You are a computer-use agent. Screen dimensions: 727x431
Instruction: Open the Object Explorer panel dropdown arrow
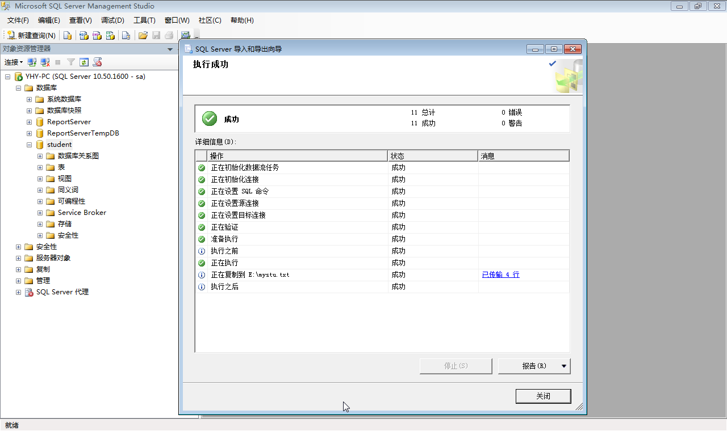tap(170, 49)
